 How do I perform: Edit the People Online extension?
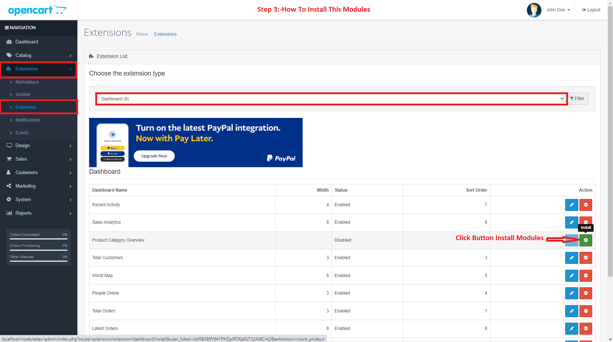coord(571,293)
